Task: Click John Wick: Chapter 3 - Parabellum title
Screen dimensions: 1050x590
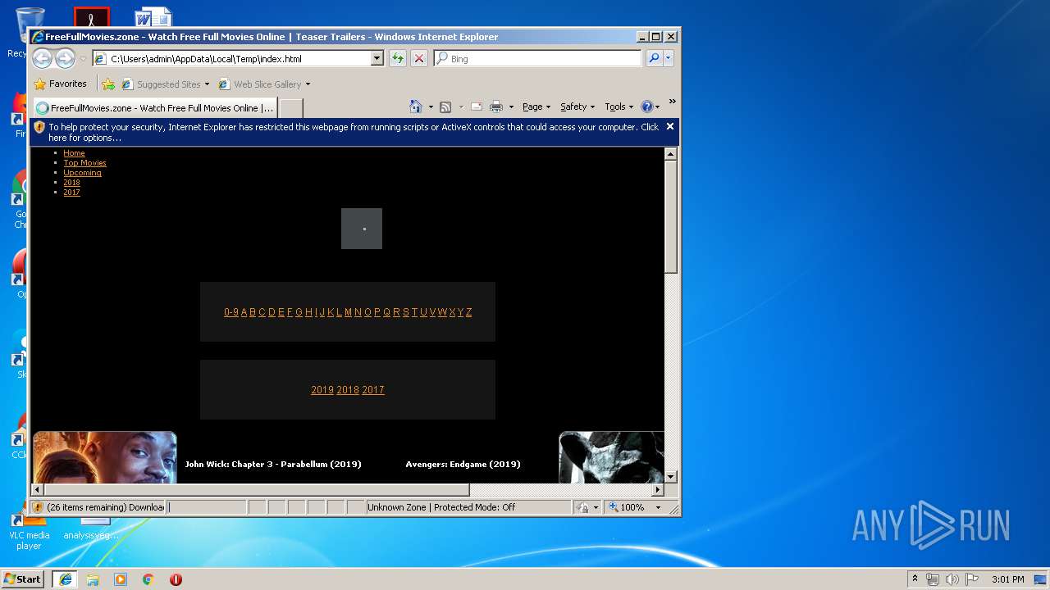Action: coord(273,464)
